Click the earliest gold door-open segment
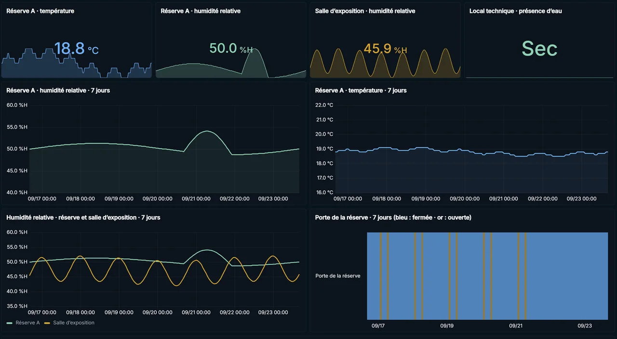The image size is (617, 339). coord(380,276)
